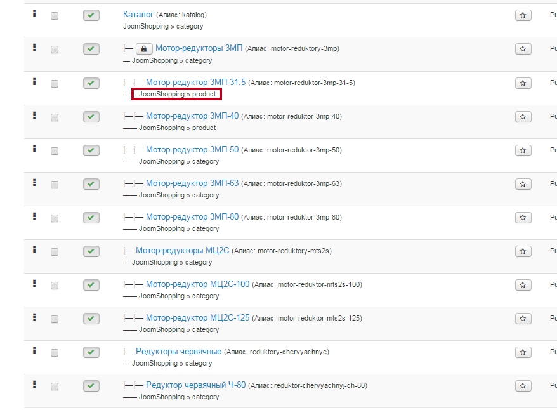Open the Каталог menu item
The image size is (557, 410).
[x=138, y=14]
